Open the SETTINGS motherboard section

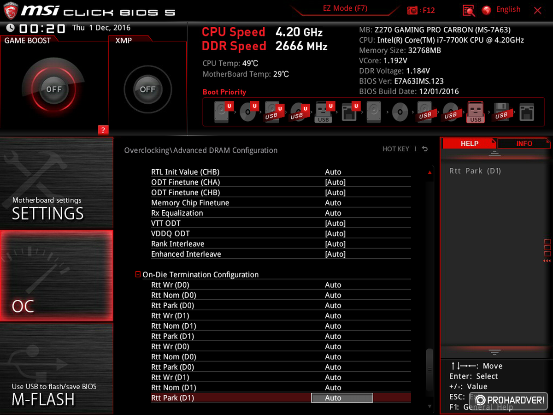pyautogui.click(x=56, y=183)
